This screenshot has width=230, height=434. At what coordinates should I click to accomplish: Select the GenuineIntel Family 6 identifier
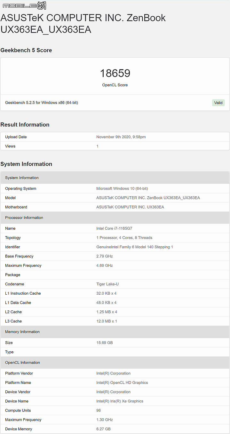(x=135, y=247)
